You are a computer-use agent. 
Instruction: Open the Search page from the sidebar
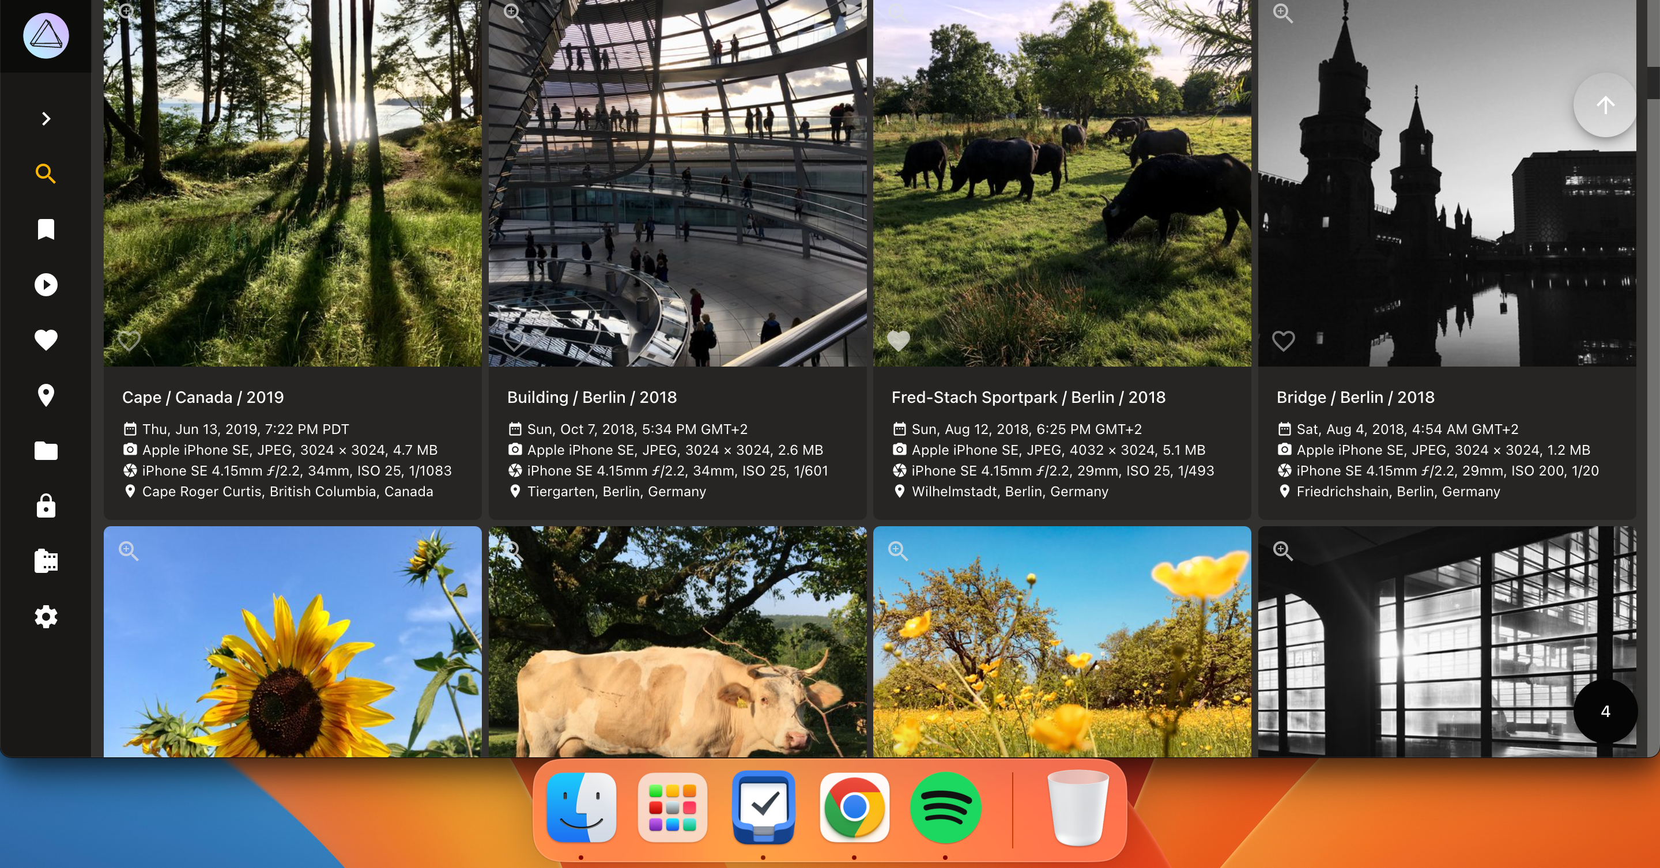pyautogui.click(x=45, y=173)
